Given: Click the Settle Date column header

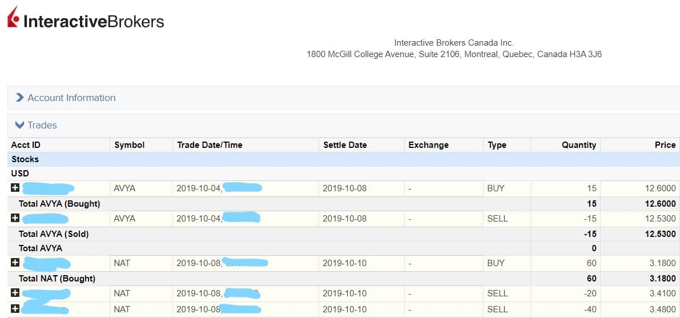Looking at the screenshot, I should [x=345, y=145].
